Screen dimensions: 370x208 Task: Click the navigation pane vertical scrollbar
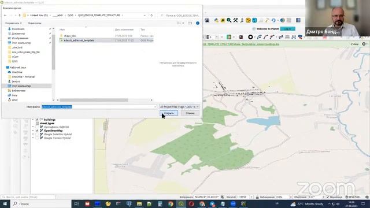click(53, 52)
